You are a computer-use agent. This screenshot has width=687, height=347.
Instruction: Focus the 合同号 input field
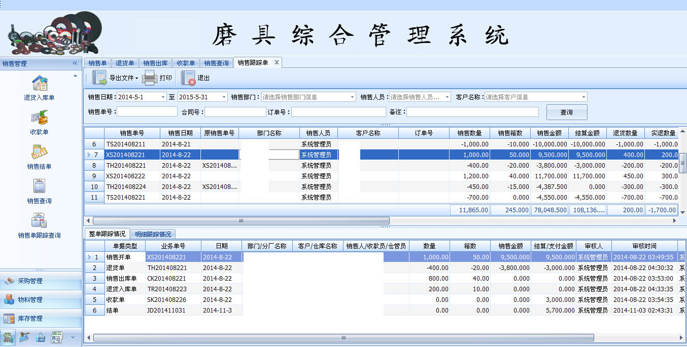click(235, 112)
